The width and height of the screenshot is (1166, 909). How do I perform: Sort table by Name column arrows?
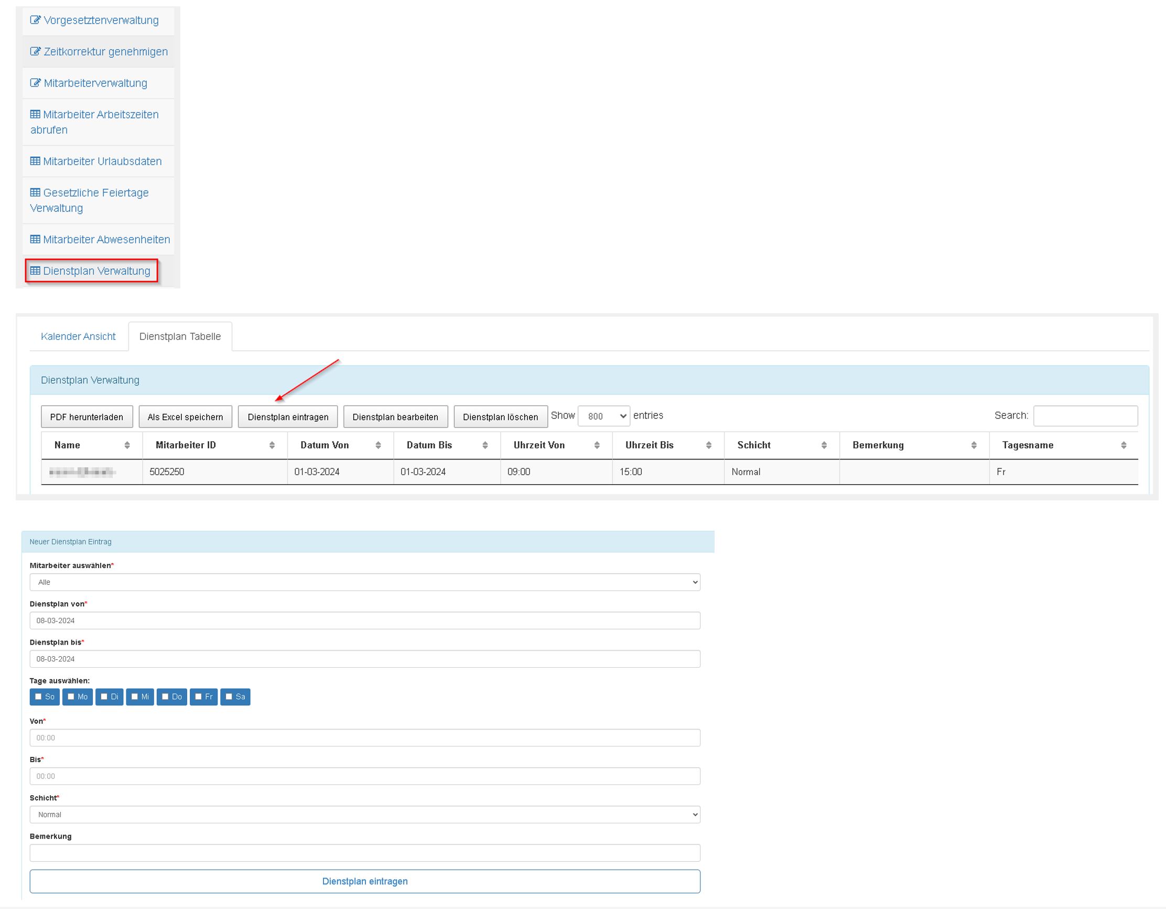[x=127, y=445]
